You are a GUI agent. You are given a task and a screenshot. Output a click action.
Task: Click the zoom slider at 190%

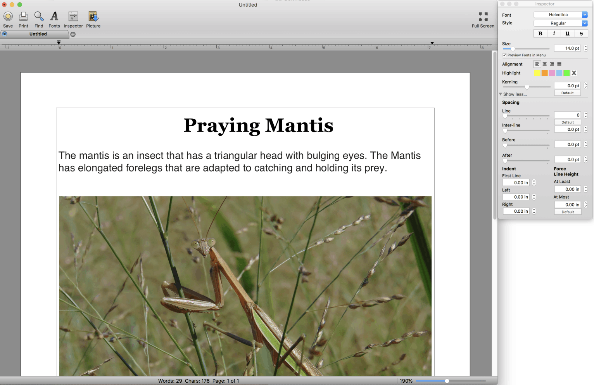pyautogui.click(x=451, y=381)
